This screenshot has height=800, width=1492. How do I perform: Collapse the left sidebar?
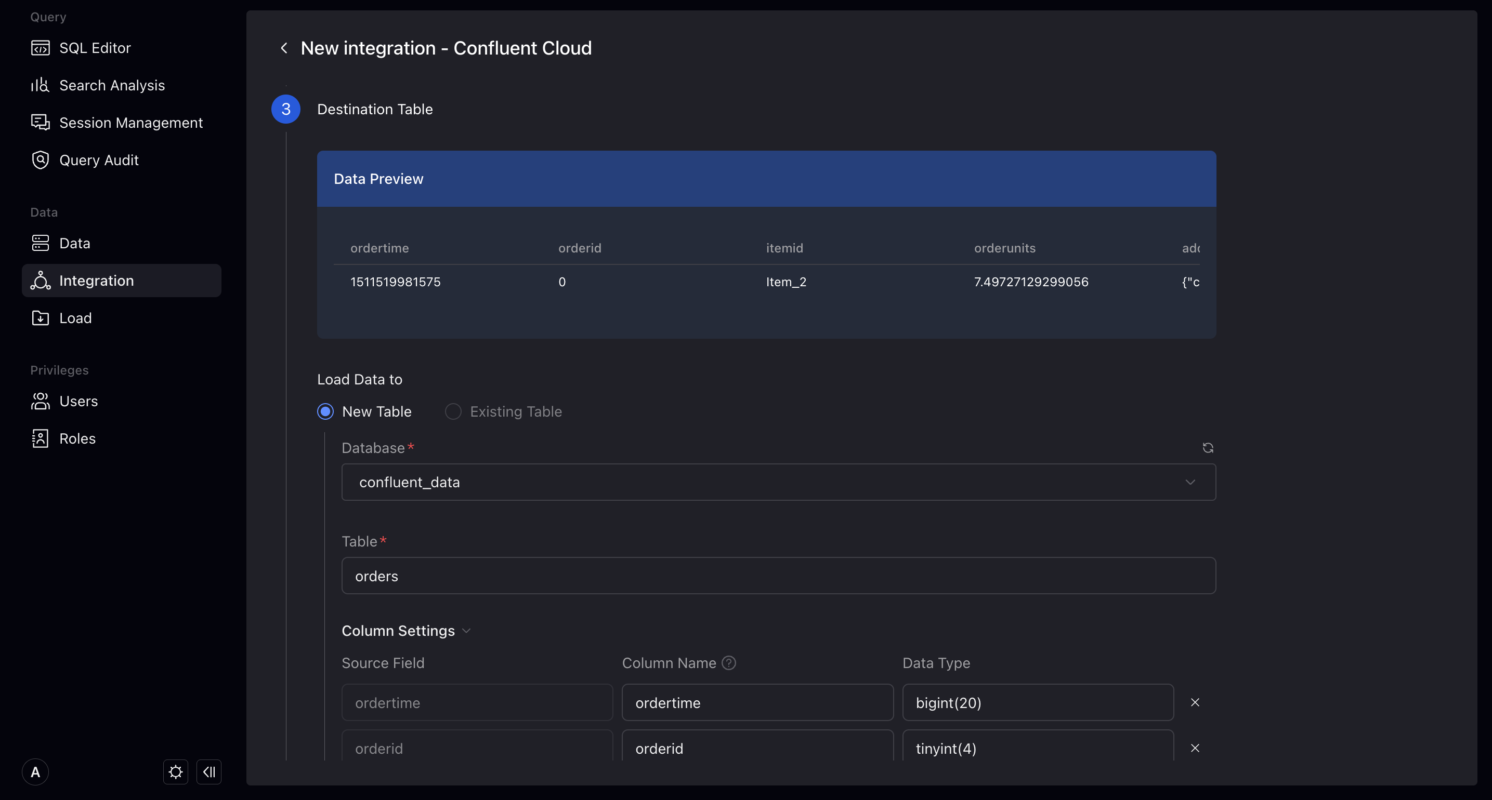tap(208, 771)
